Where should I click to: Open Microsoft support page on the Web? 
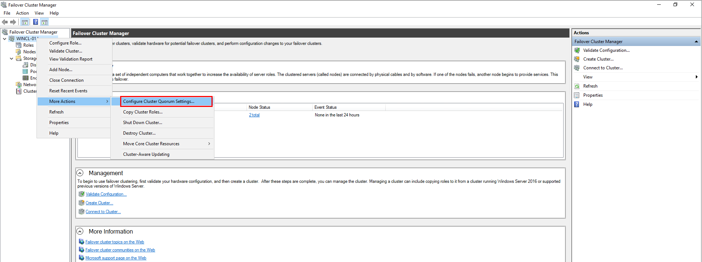[x=116, y=258]
